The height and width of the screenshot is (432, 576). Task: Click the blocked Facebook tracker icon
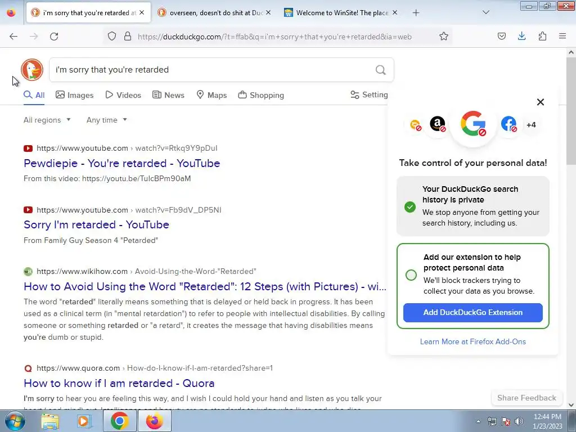508,124
